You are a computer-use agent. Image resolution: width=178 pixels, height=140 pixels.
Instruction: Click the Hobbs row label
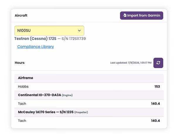[23, 87]
